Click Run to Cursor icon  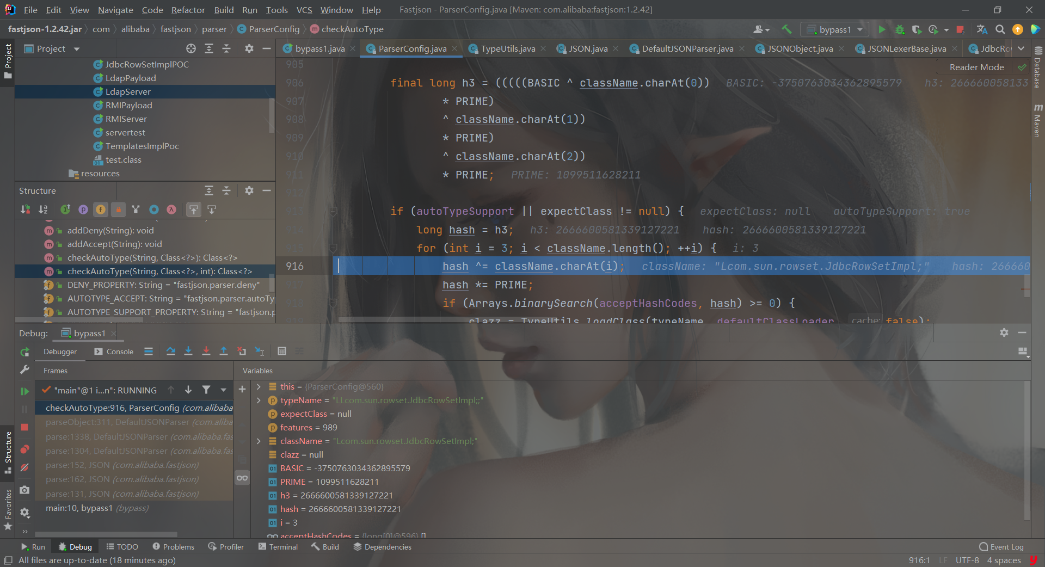(260, 352)
